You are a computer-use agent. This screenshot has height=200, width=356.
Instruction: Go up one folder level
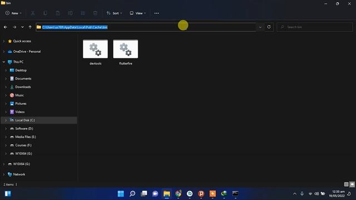pyautogui.click(x=30, y=27)
